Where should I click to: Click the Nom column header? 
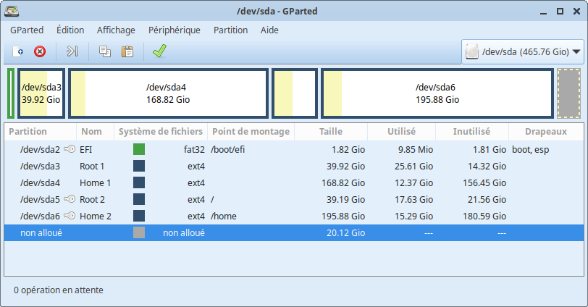coord(95,132)
